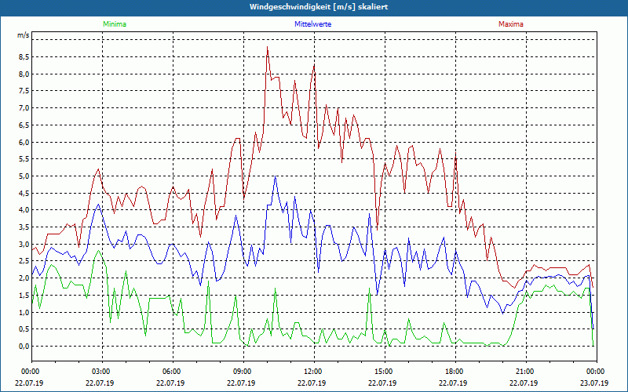The height and width of the screenshot is (392, 628).
Task: Click the 3,5 y-axis value
Action: (x=24, y=227)
